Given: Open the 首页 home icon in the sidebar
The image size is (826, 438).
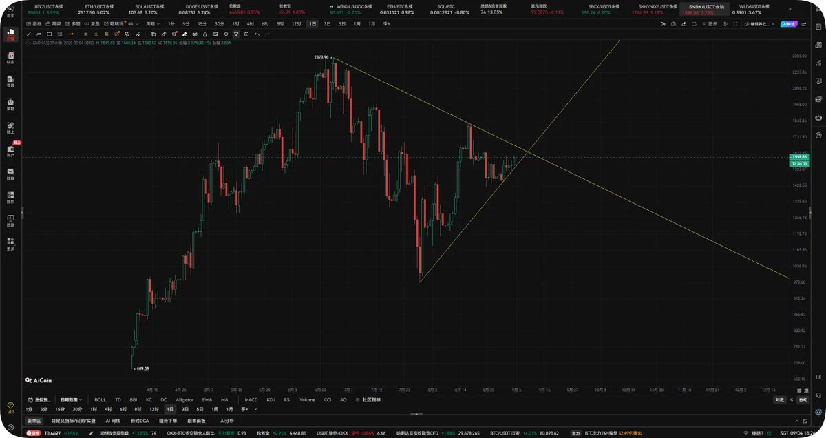Looking at the screenshot, I should [10, 11].
